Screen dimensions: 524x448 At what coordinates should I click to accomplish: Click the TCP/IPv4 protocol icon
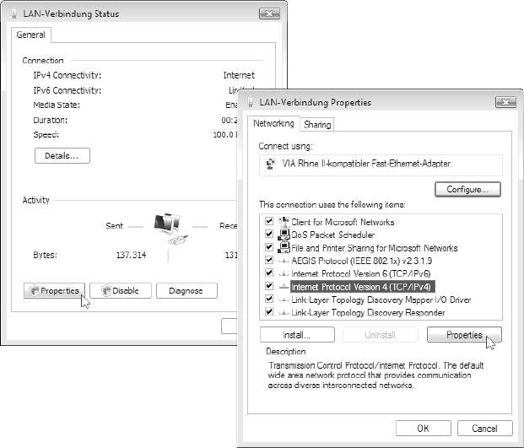click(x=284, y=287)
